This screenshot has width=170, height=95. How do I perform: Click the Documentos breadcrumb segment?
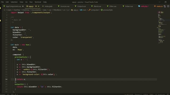(x=36, y=10)
